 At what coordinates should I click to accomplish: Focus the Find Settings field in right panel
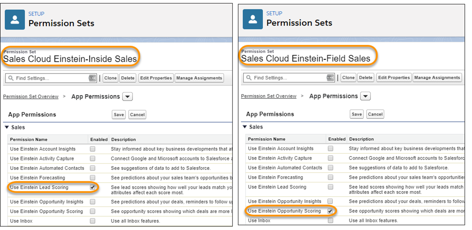[x=289, y=78]
